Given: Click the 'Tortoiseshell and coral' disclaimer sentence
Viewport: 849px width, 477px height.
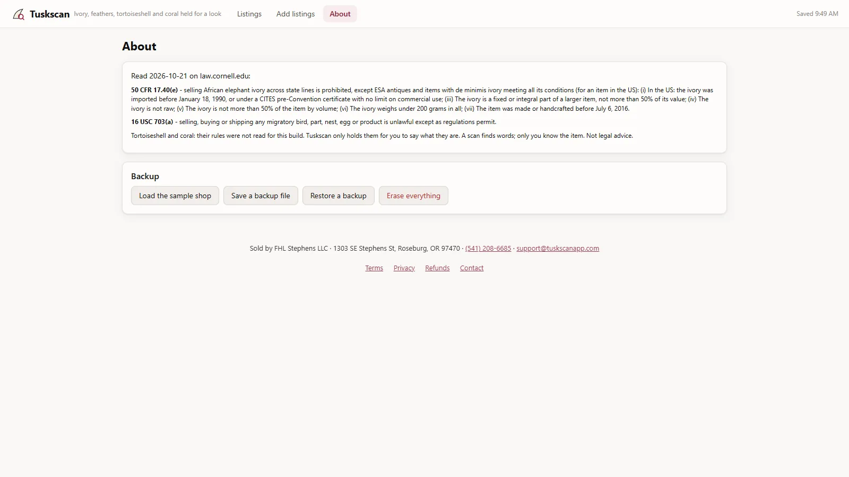Looking at the screenshot, I should (382, 136).
